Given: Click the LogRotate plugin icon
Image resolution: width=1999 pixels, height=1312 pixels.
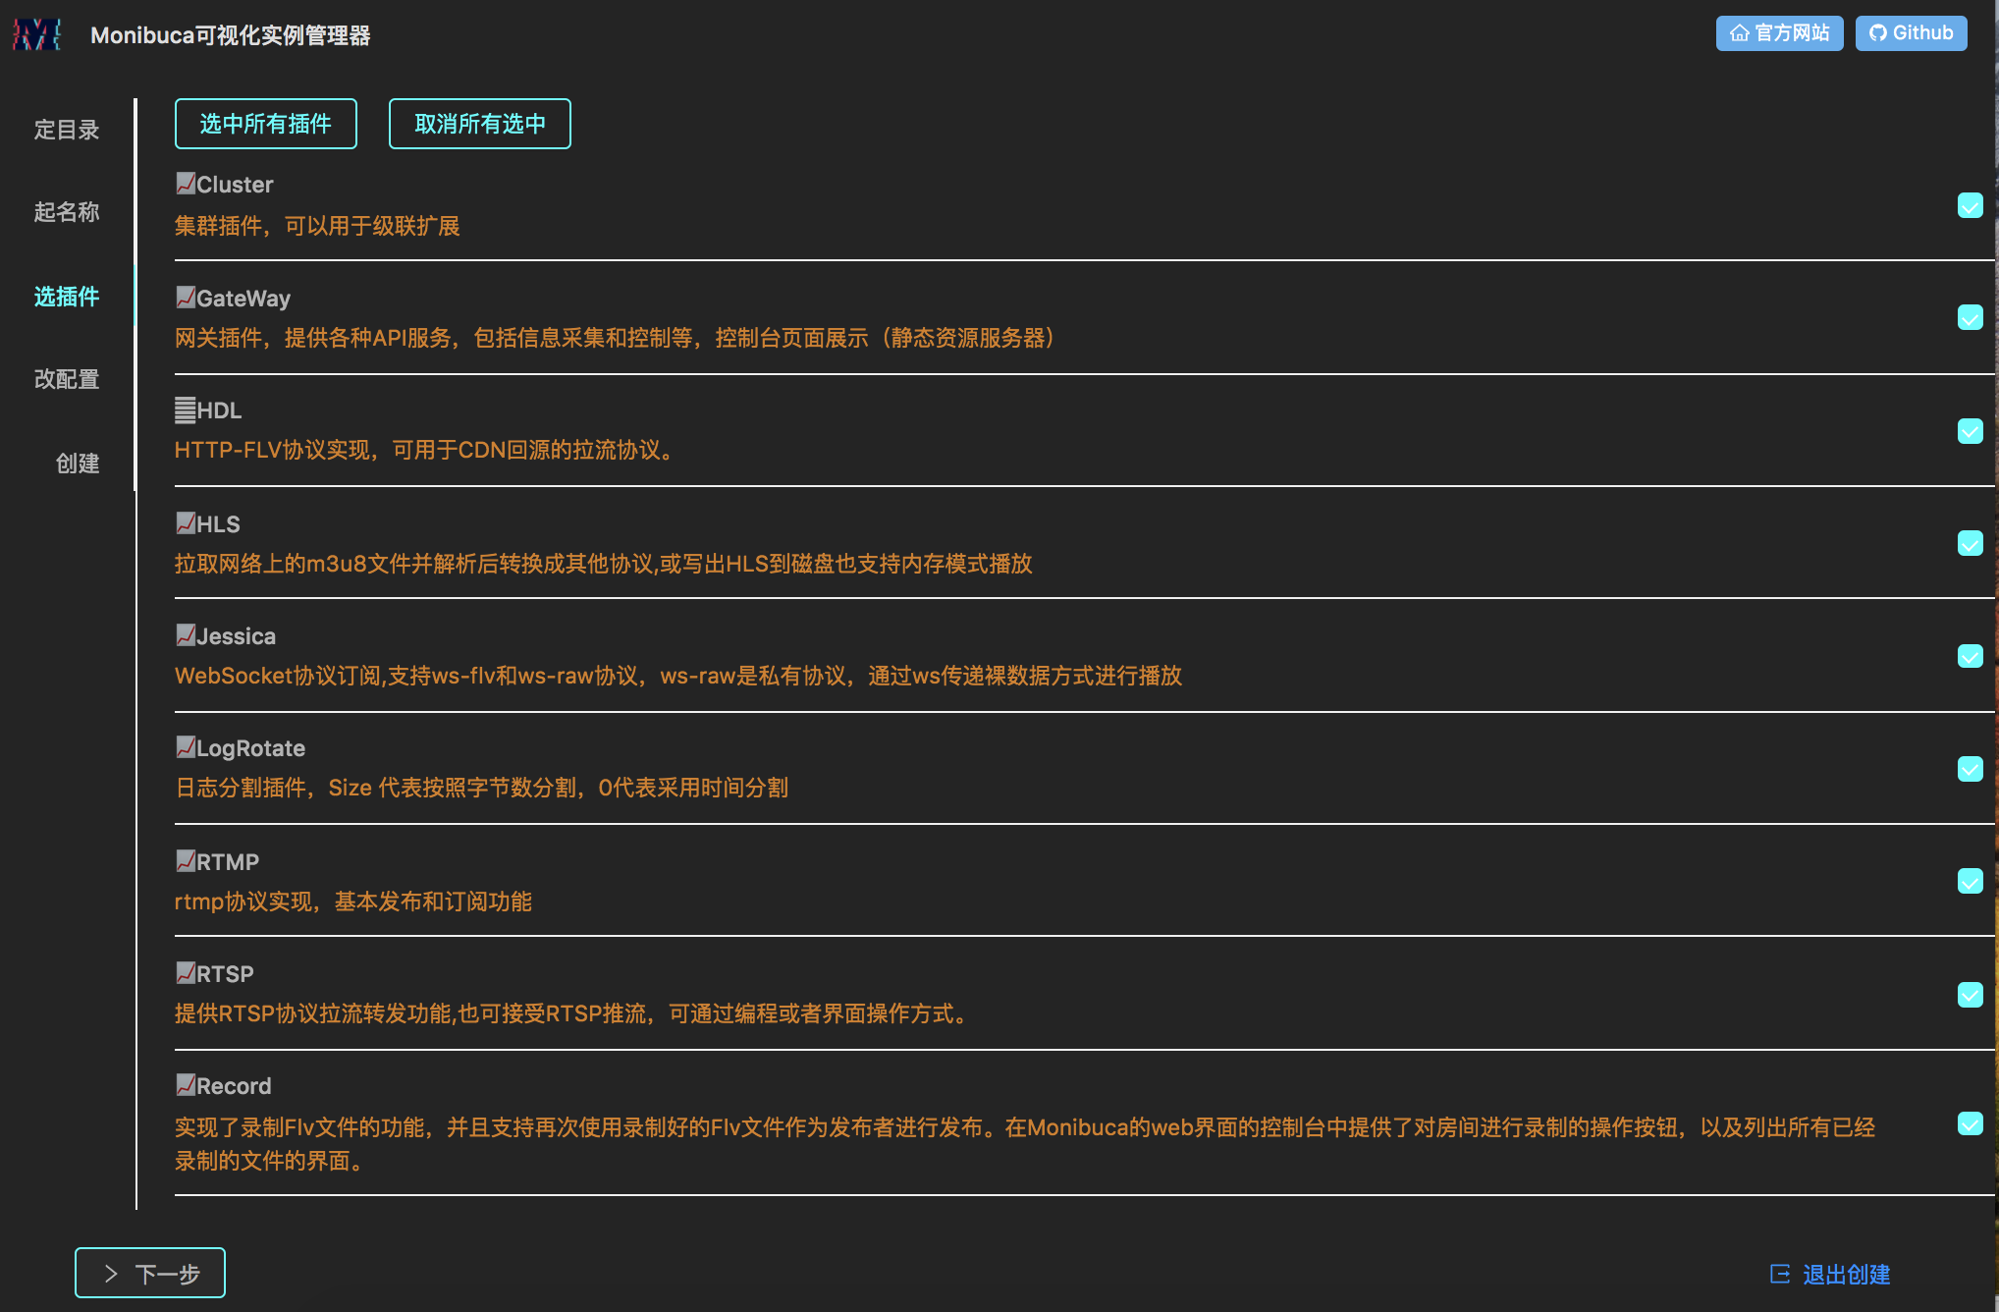Looking at the screenshot, I should coord(186,747).
